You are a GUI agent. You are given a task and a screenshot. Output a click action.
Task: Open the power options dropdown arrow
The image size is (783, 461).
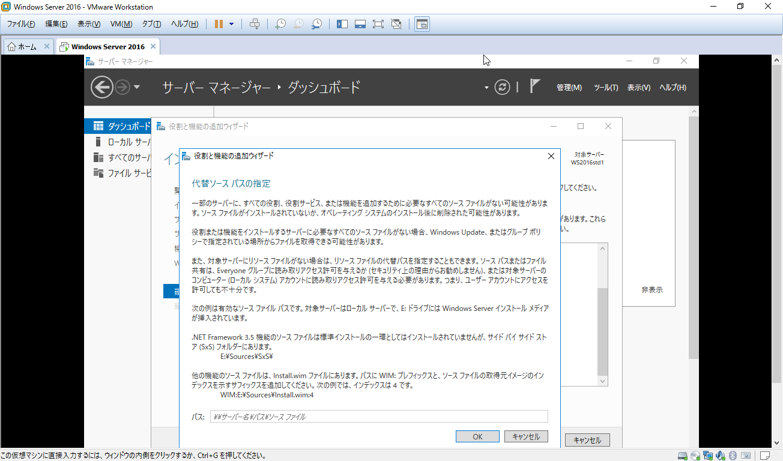tap(231, 24)
